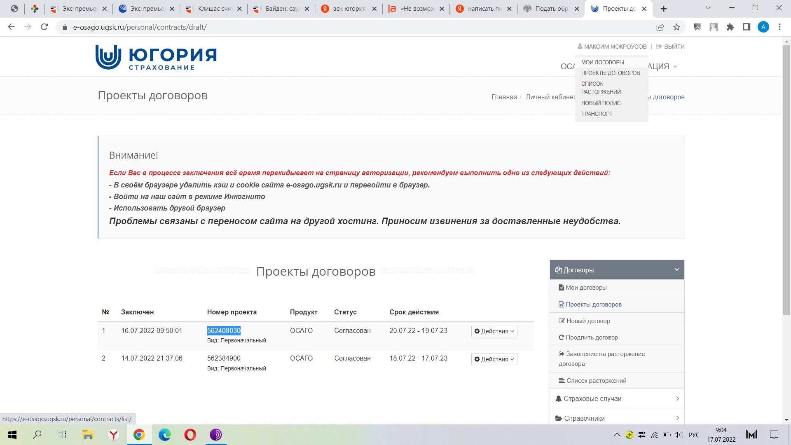Viewport: 791px width, 445px height.
Task: Open File Explorer from taskbar
Action: [88, 435]
